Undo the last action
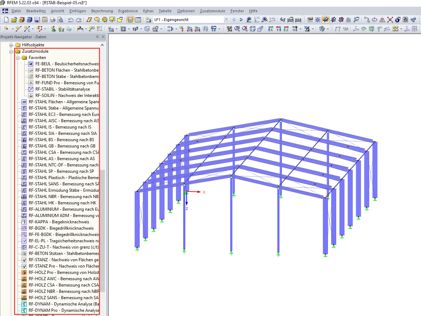The image size is (421, 316). point(71,20)
